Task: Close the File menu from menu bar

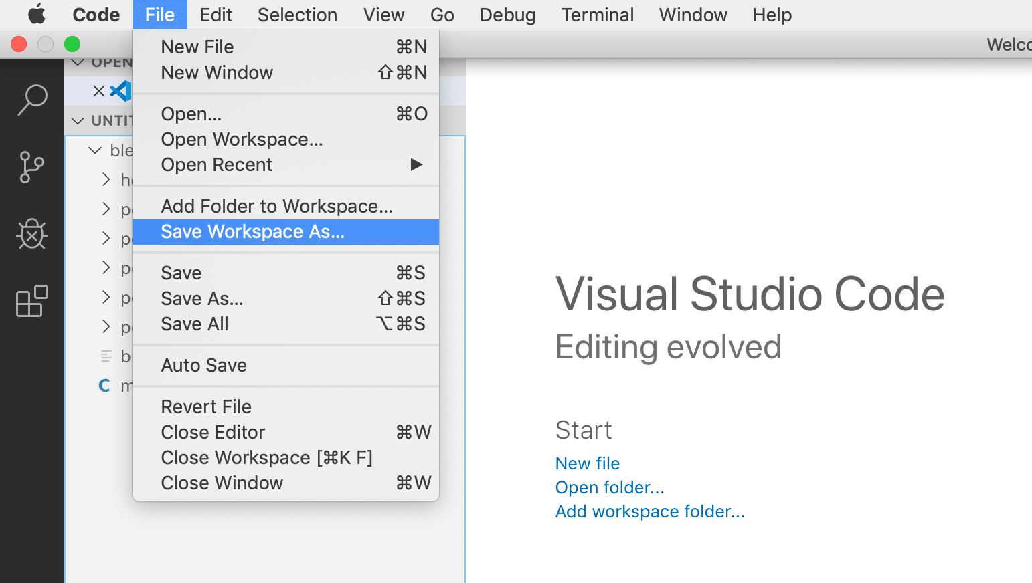Action: click(159, 15)
